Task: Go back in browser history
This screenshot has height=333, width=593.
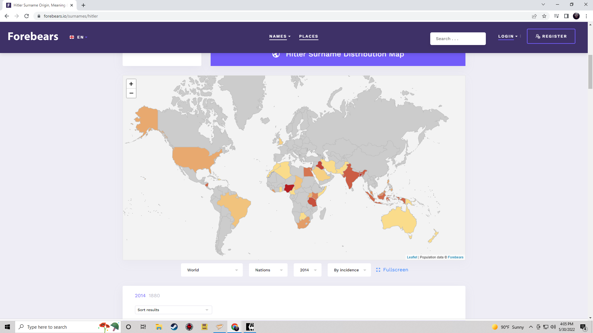Action: click(x=7, y=16)
